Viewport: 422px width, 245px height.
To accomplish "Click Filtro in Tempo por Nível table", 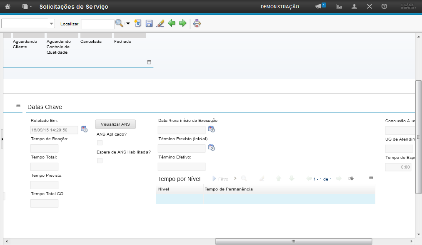I will click(x=221, y=179).
